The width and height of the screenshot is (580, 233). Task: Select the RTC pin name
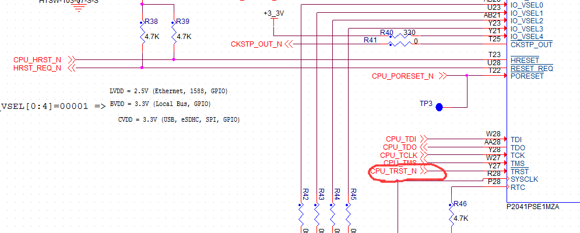pyautogui.click(x=518, y=188)
